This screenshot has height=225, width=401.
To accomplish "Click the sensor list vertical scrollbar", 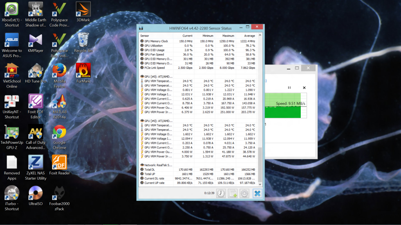I will (x=260, y=164).
